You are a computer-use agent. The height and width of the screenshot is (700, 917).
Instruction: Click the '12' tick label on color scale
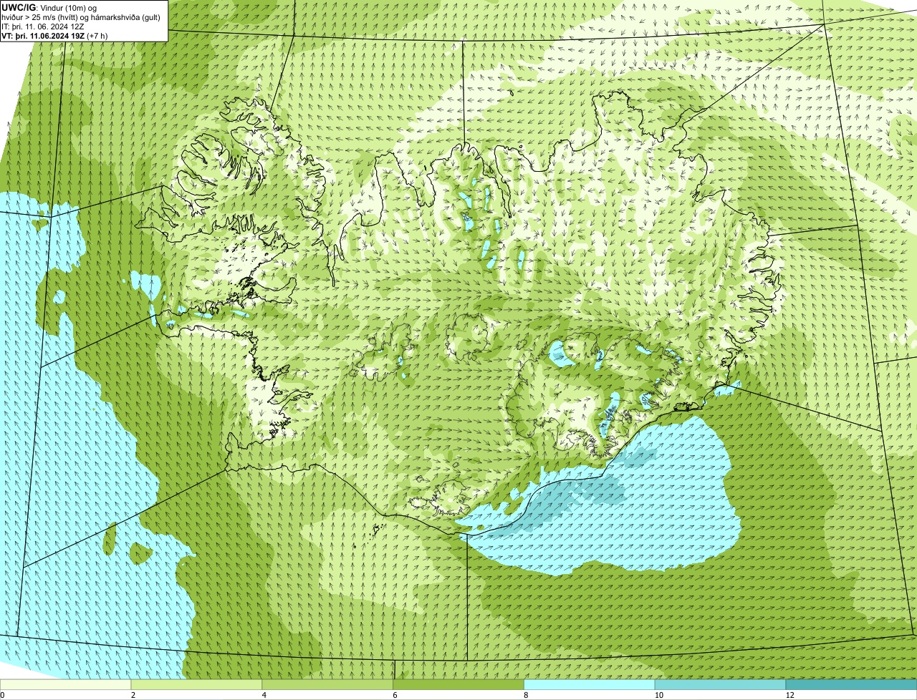click(789, 695)
